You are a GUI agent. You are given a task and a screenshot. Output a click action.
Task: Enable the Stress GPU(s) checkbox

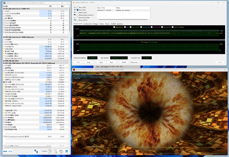pos(78,20)
